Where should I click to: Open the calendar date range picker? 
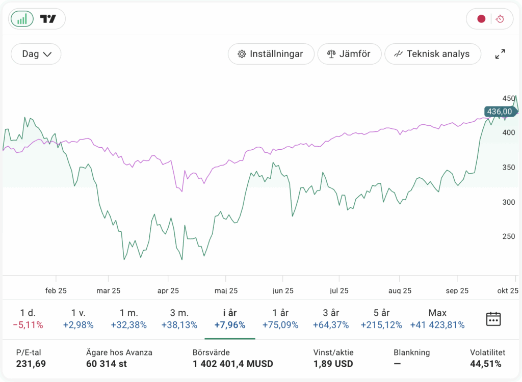[x=493, y=319]
